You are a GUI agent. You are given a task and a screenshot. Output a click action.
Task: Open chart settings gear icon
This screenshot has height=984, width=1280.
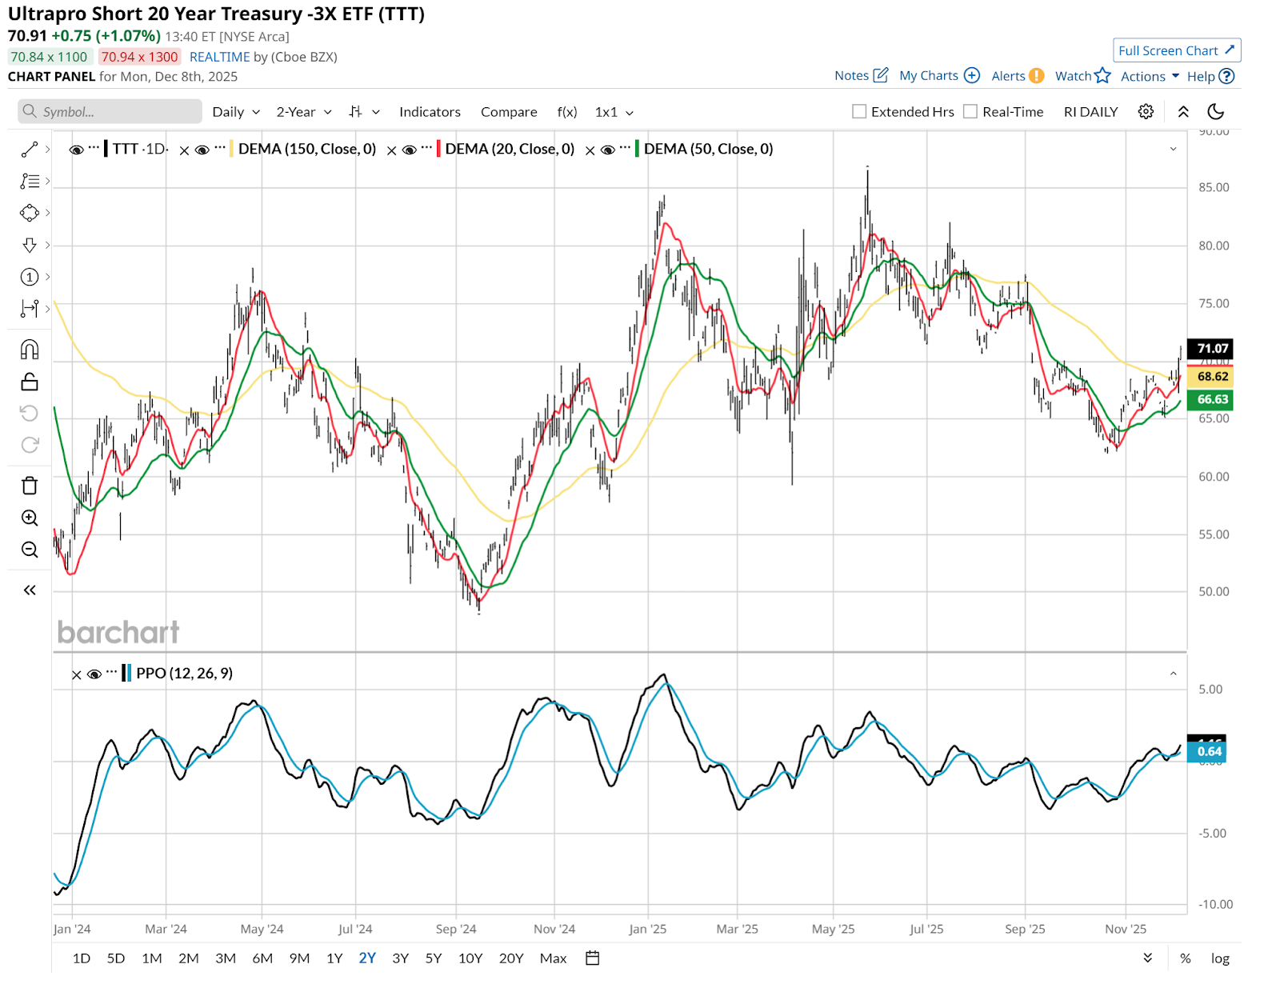[x=1146, y=112]
